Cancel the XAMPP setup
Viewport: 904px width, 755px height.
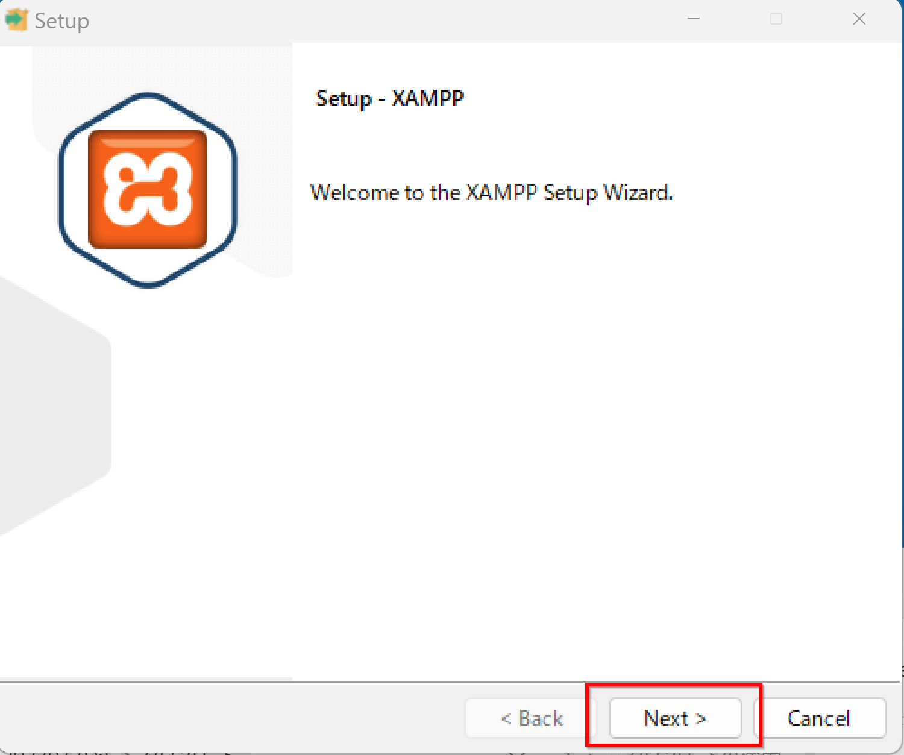(820, 718)
